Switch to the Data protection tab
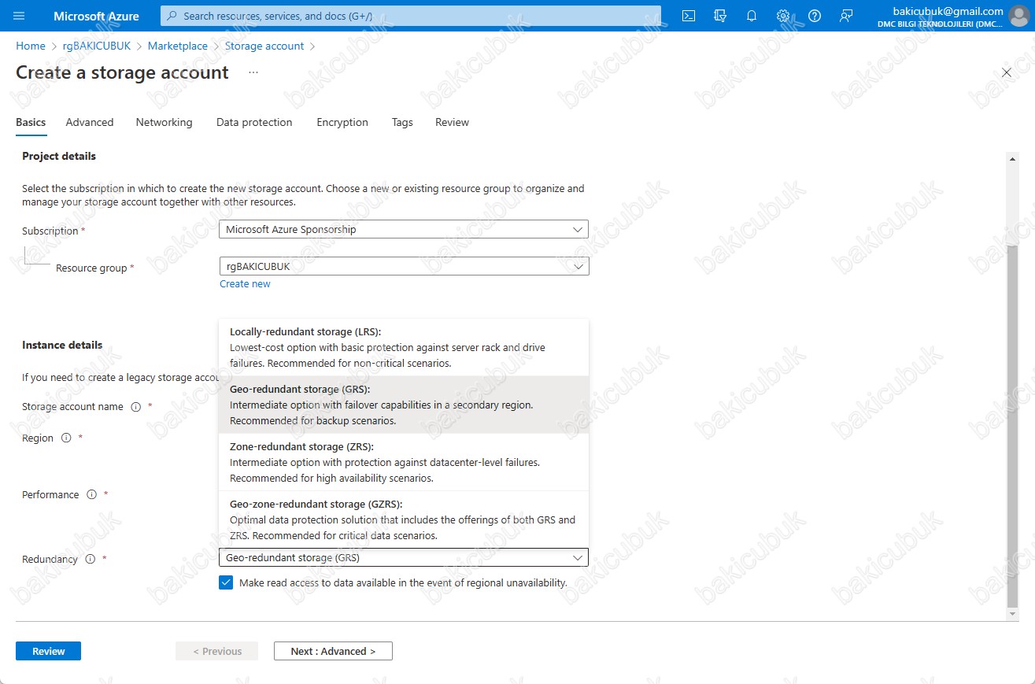 pos(254,122)
